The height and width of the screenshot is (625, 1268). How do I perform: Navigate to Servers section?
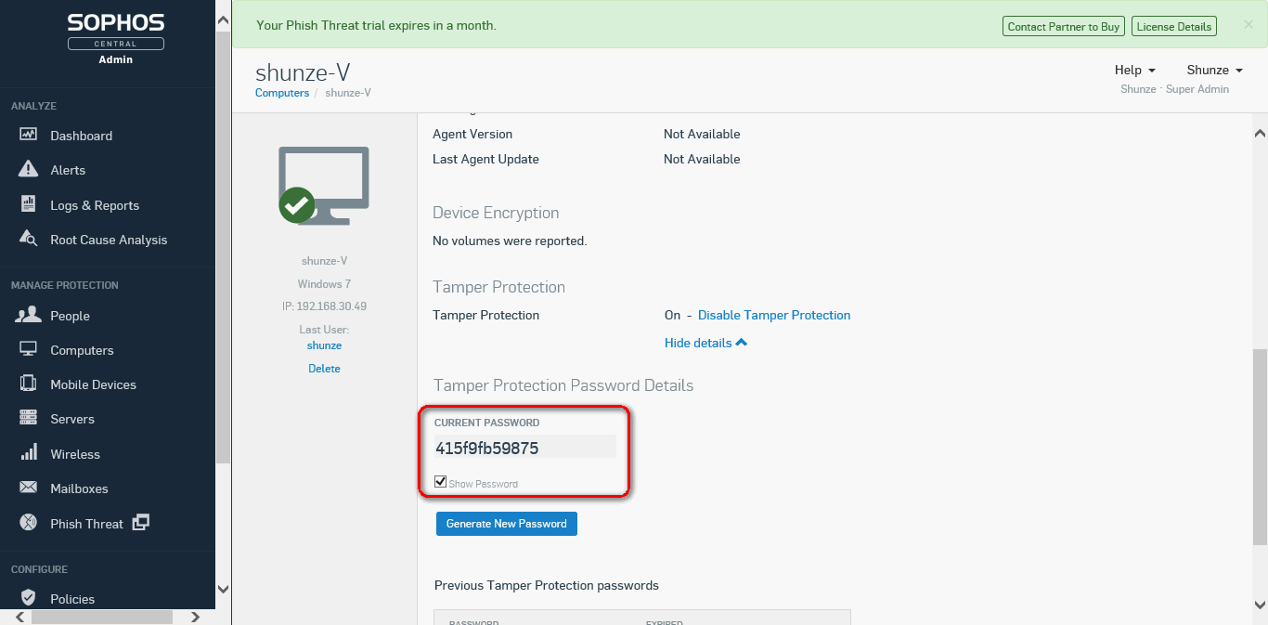tap(72, 419)
